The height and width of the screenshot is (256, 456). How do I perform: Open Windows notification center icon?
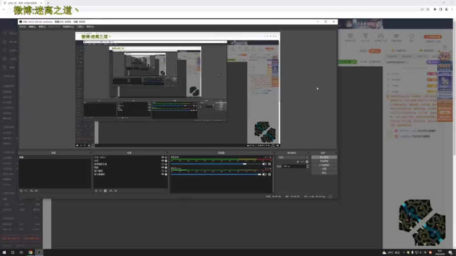click(x=450, y=252)
